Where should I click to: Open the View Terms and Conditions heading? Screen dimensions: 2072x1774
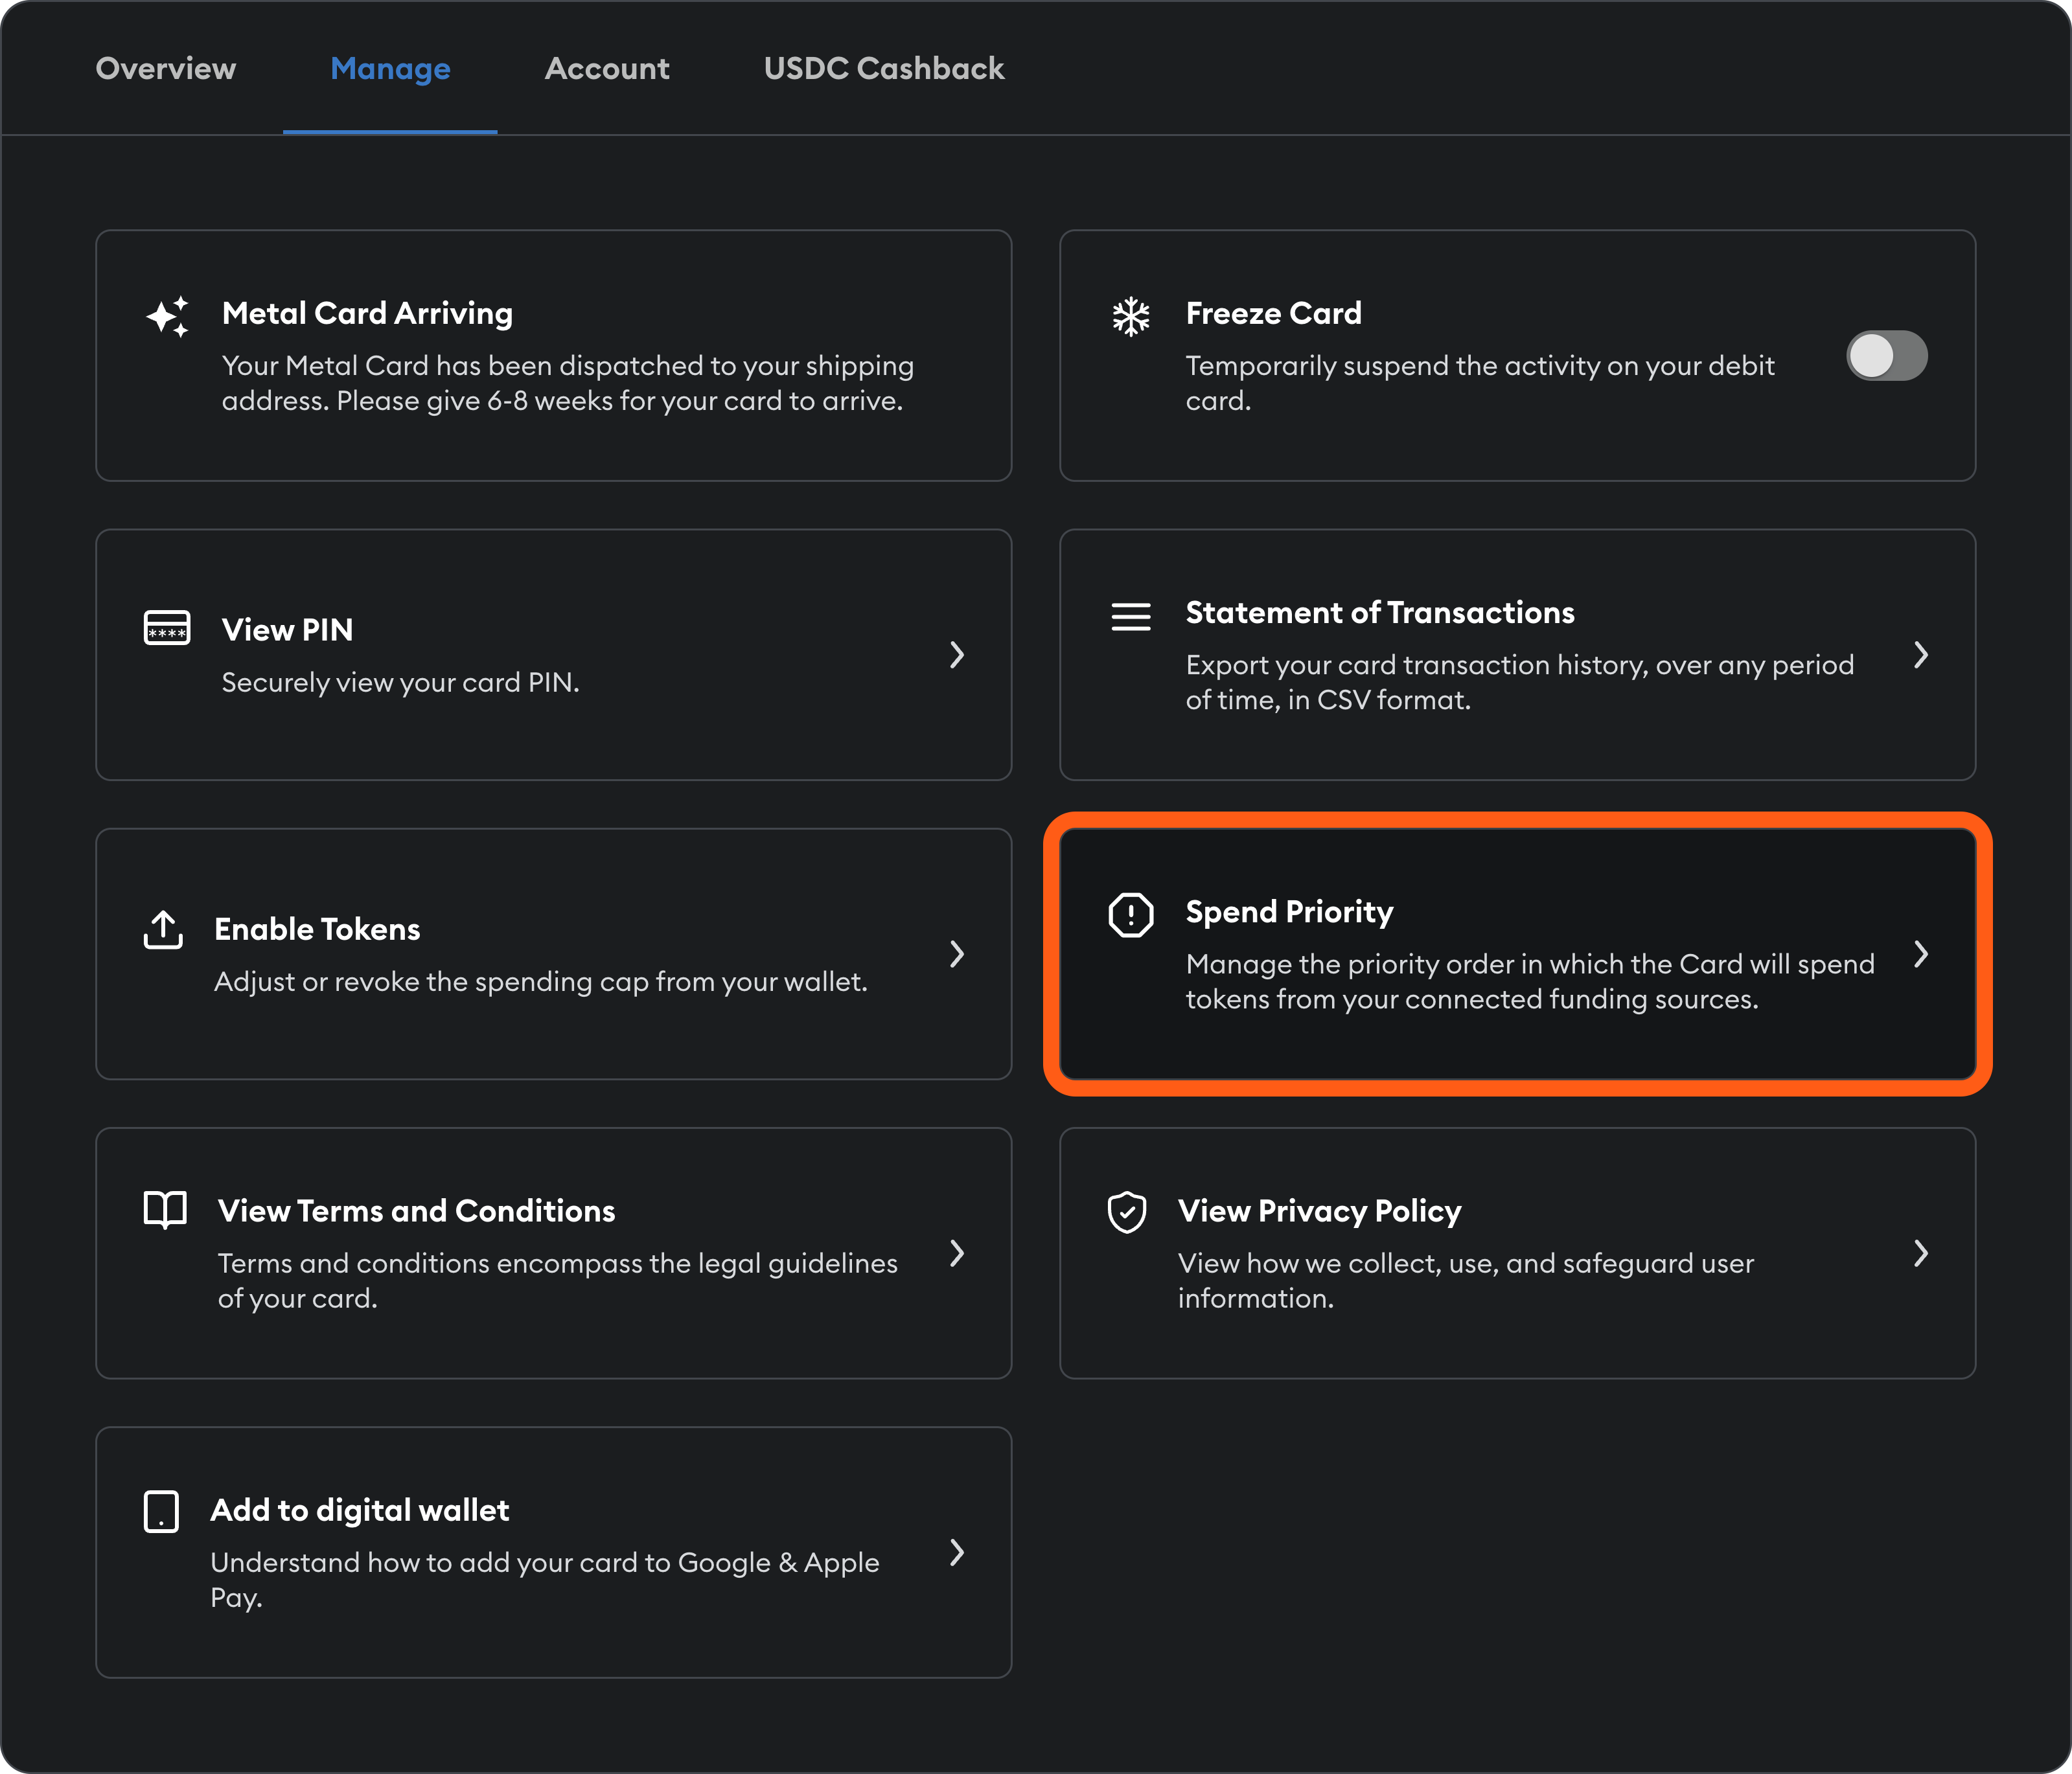pos(416,1211)
